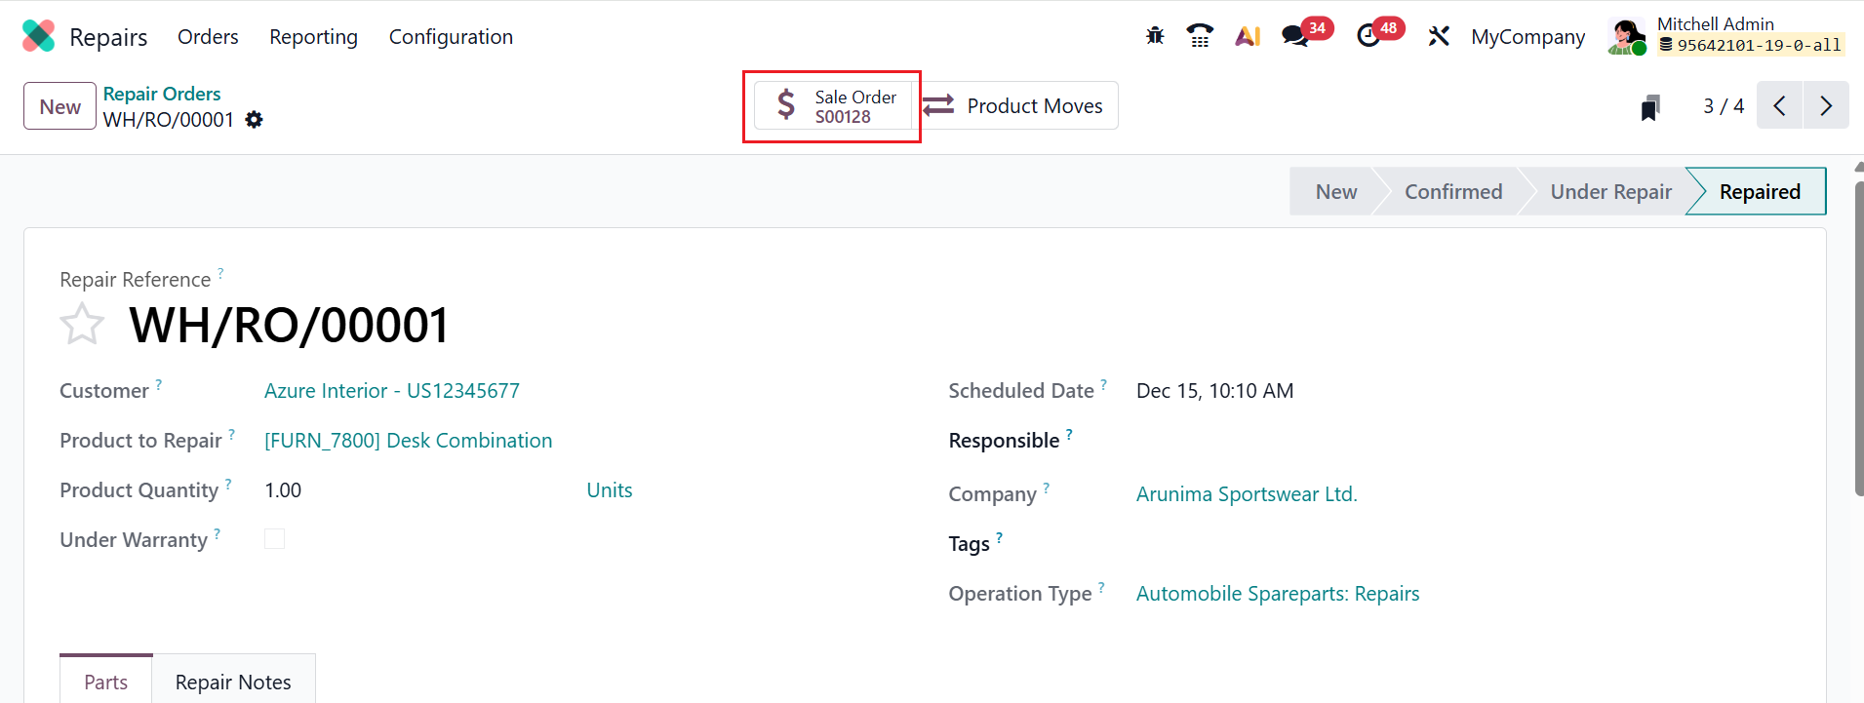Open the MyCompany company switcher
Screen dimensions: 1864x703
coord(1527,37)
